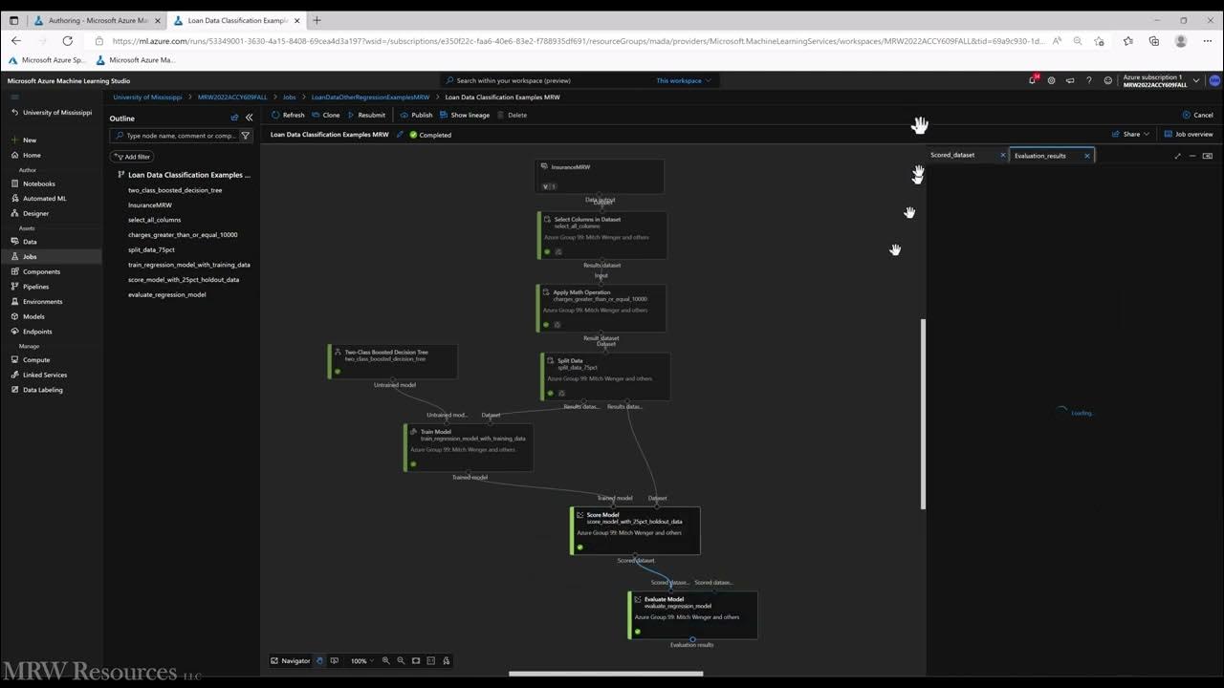Click the Publish button

(x=416, y=115)
